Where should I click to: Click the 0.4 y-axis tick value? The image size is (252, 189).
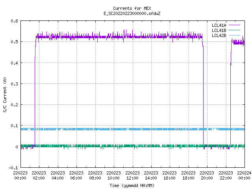click(x=14, y=63)
